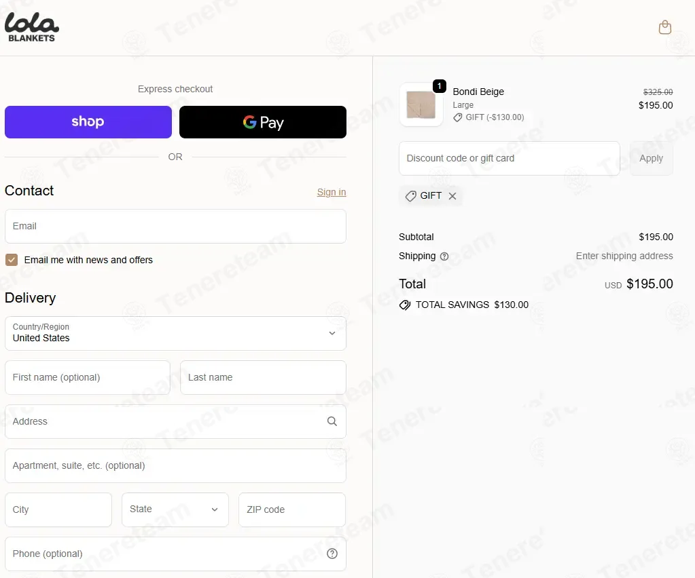
Task: Click the Total Savings tag icon
Action: pos(405,305)
